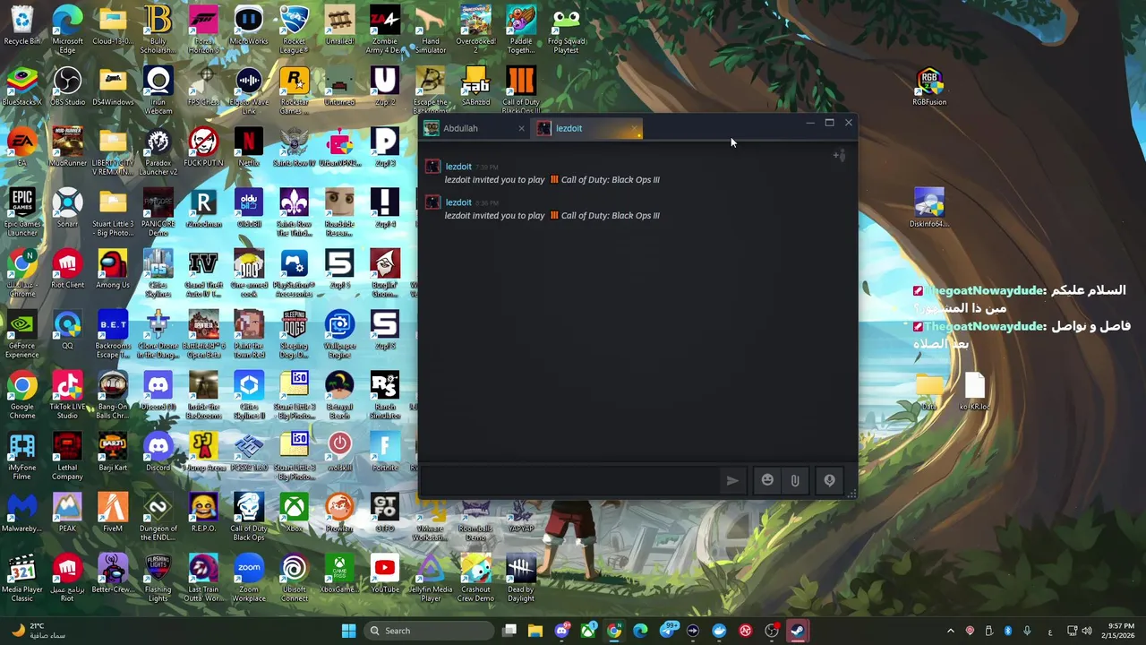Open the OBS Studio desktop shortcut
This screenshot has width=1146, height=645.
pos(67,88)
